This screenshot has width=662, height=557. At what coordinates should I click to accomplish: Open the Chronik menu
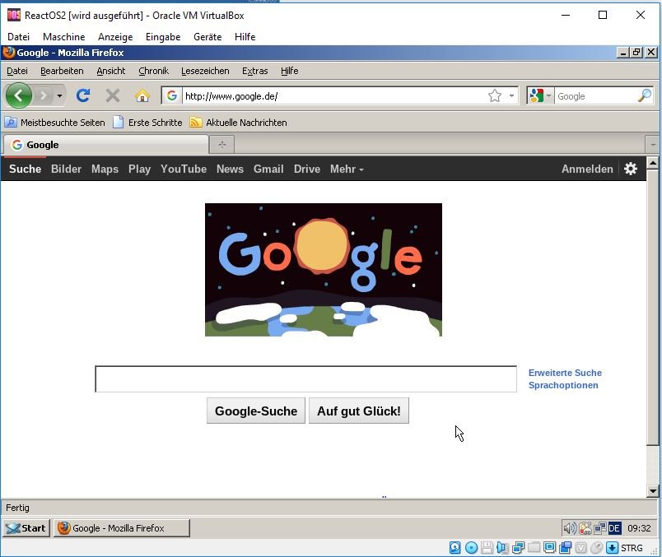[154, 71]
